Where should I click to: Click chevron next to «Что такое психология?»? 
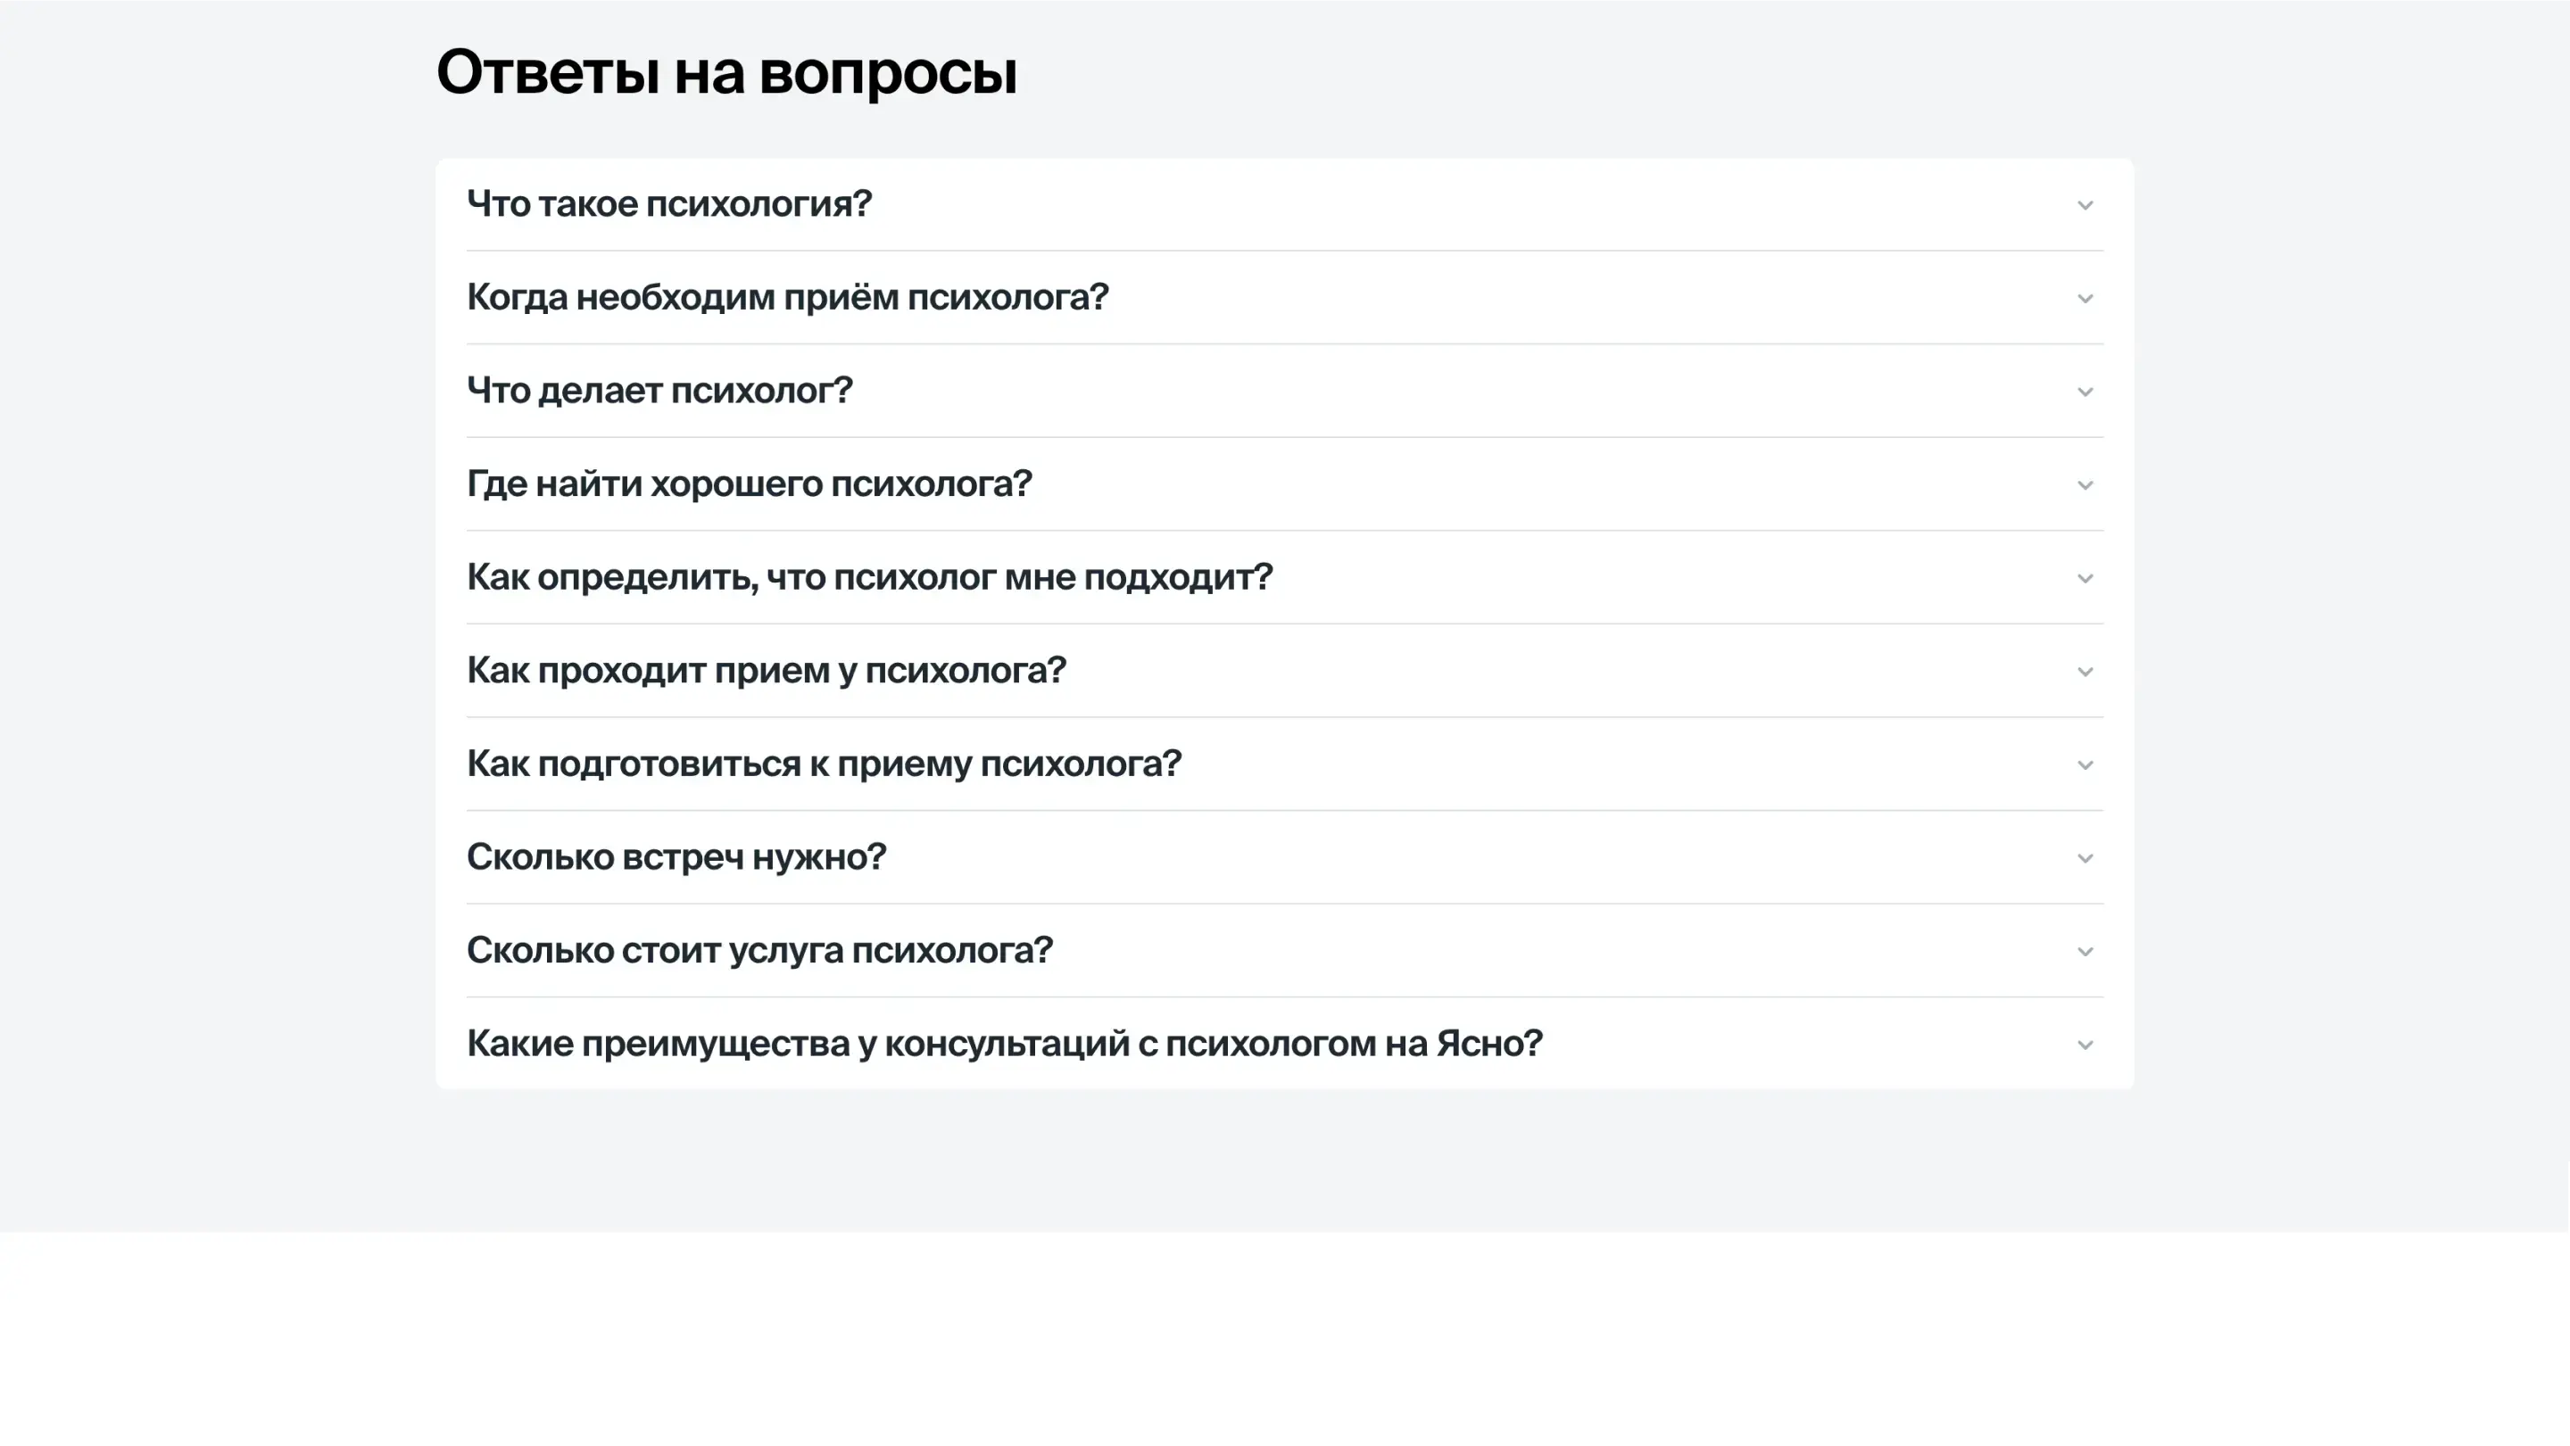point(2085,205)
